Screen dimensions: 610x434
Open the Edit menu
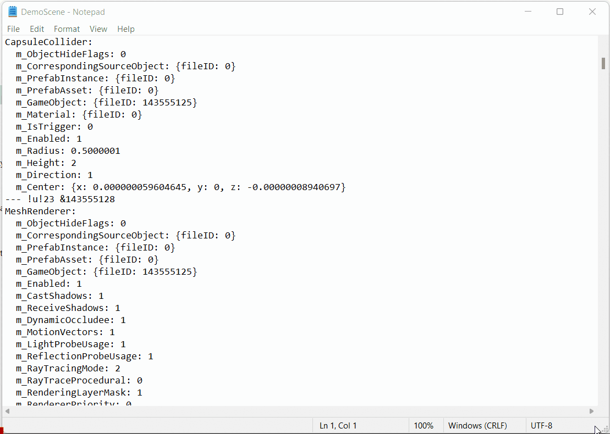coord(37,29)
